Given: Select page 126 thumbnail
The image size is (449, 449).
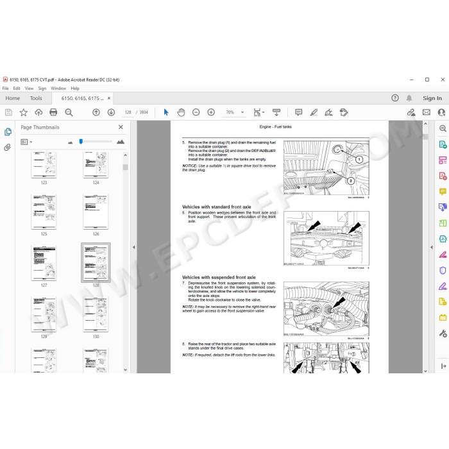Looking at the screenshot, I should pos(96,212).
